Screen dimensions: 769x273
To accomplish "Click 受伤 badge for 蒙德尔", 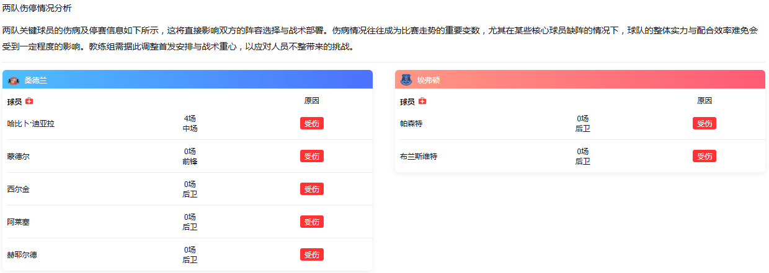I will tap(311, 156).
